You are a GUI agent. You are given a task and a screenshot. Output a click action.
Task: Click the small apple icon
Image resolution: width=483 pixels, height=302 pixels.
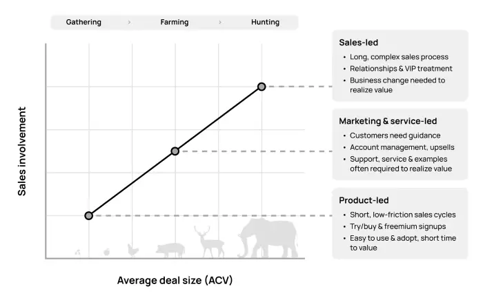(106, 252)
